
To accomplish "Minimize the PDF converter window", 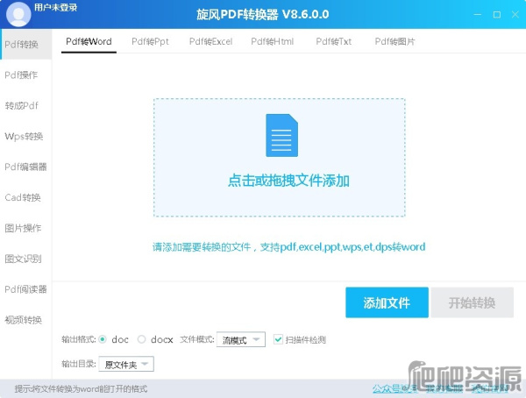I will tap(478, 14).
